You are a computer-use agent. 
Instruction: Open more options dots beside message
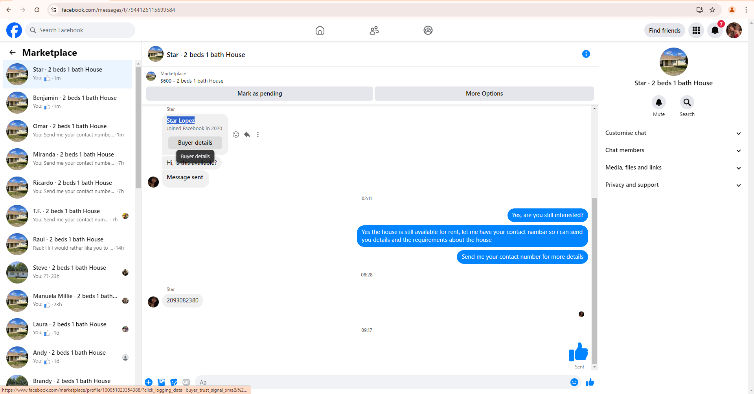pyautogui.click(x=258, y=134)
